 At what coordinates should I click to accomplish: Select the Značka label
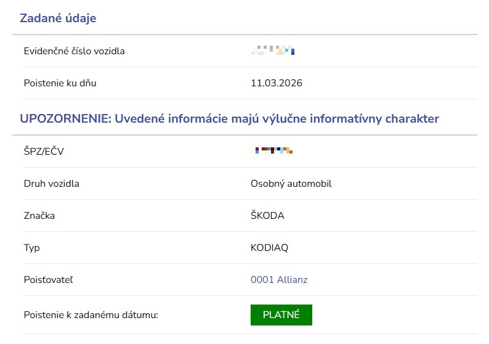click(x=39, y=216)
